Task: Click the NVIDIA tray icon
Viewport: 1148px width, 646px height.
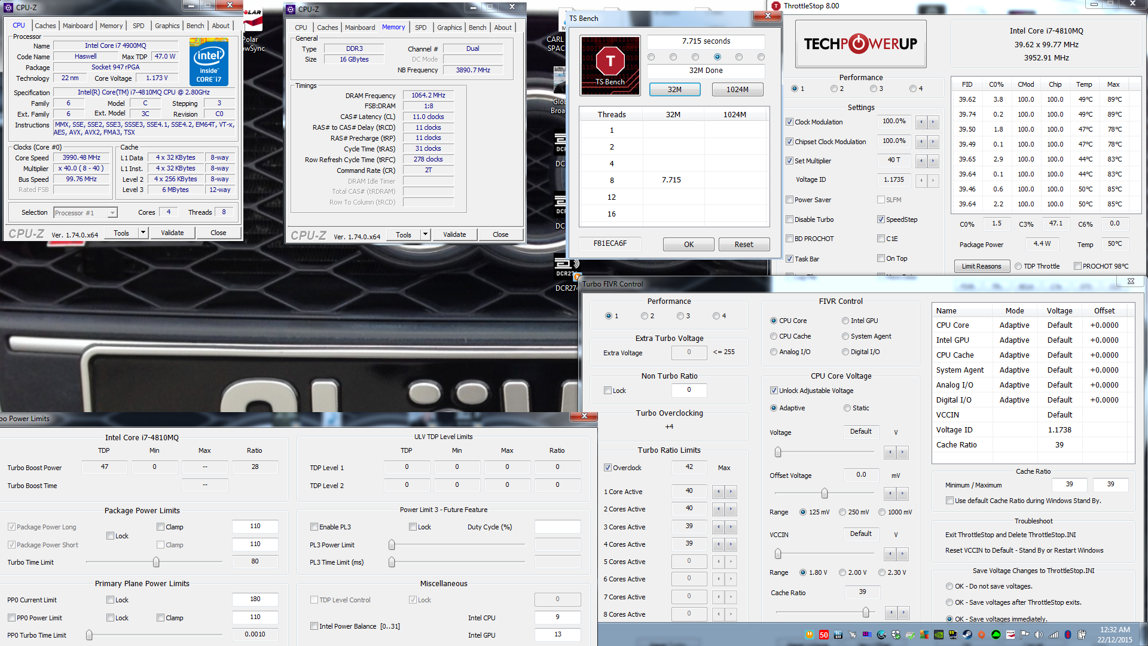Action: pos(939,635)
